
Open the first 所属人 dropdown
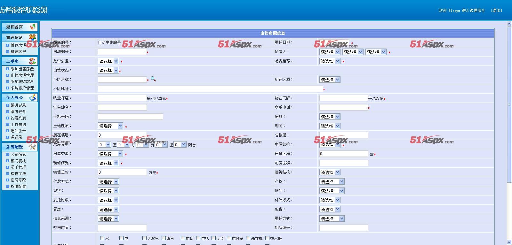(330, 52)
